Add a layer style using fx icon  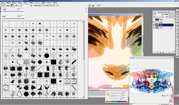point(158,53)
